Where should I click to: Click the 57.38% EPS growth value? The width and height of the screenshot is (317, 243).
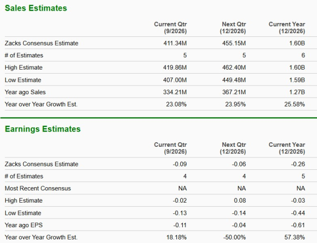[x=294, y=237]
